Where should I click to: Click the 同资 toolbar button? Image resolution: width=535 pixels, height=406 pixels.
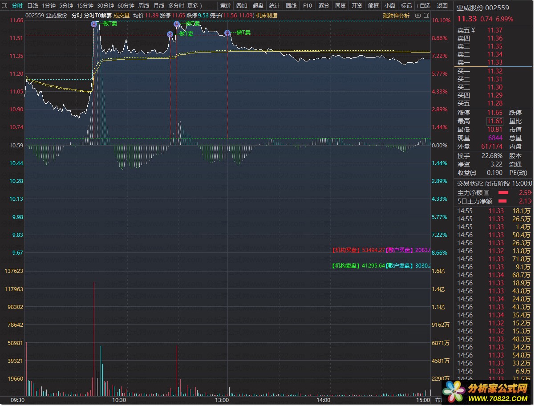(x=340, y=6)
